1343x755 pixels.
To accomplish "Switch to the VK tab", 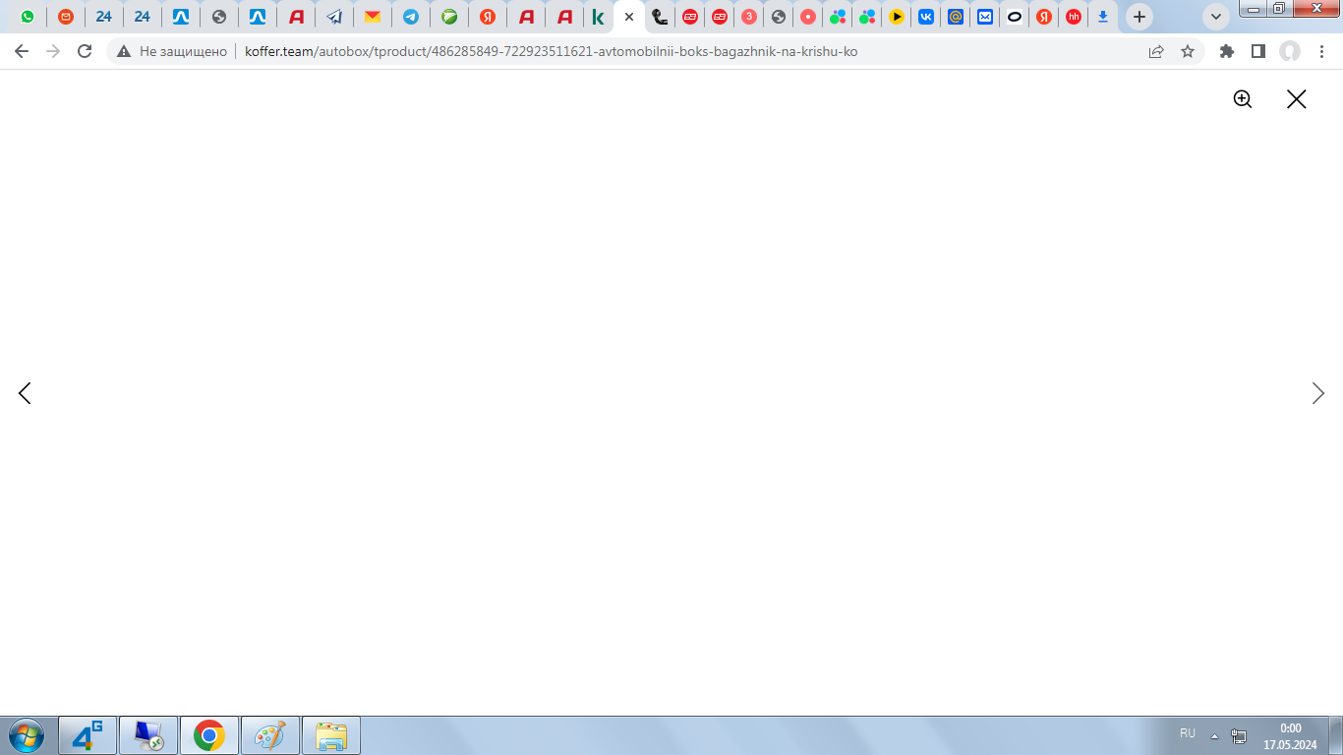I will pyautogui.click(x=925, y=17).
